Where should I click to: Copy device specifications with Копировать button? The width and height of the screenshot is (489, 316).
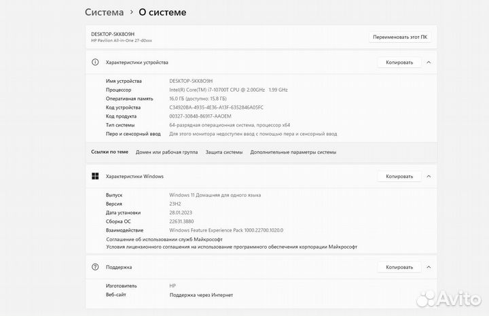[x=399, y=63]
